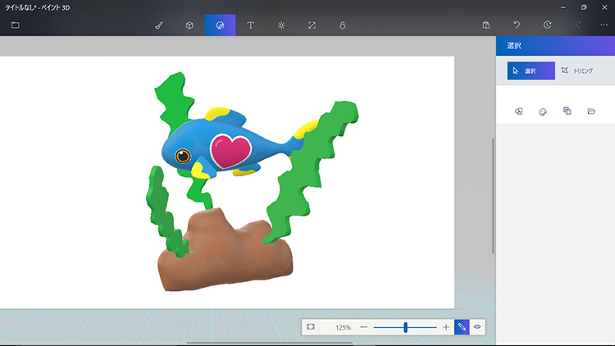Click the zoom slider track
The width and height of the screenshot is (615, 346).
pyautogui.click(x=422, y=327)
